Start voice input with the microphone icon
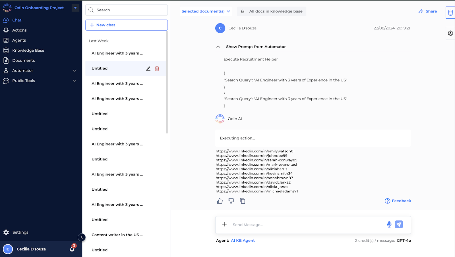Screen dimensions: 455x257 click(389, 224)
